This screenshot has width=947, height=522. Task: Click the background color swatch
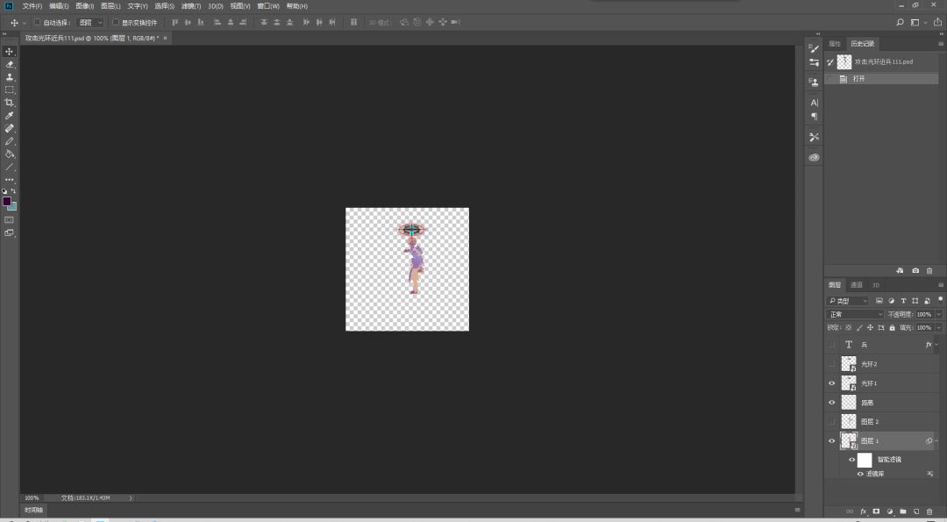(x=13, y=207)
